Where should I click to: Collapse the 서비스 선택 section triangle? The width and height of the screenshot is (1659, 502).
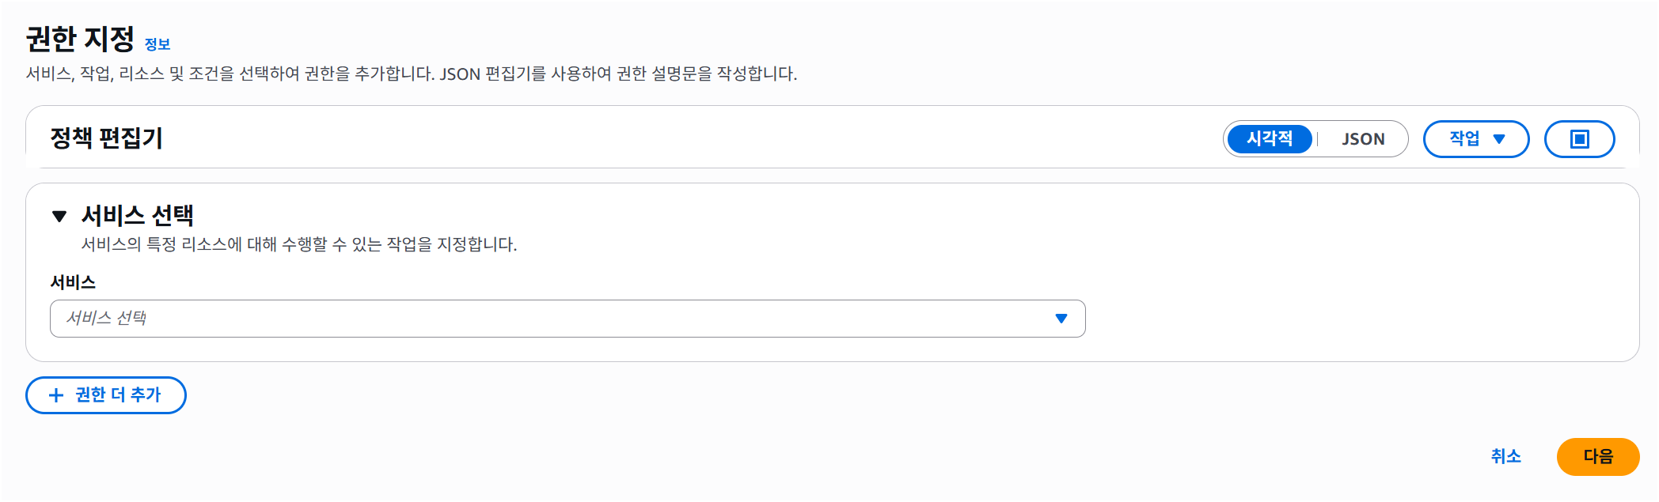coord(59,216)
